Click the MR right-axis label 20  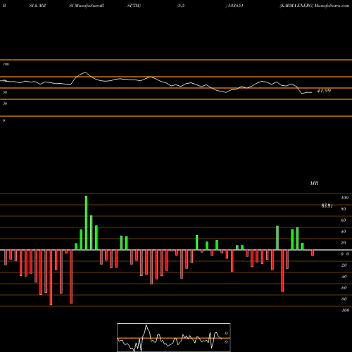point(344,243)
